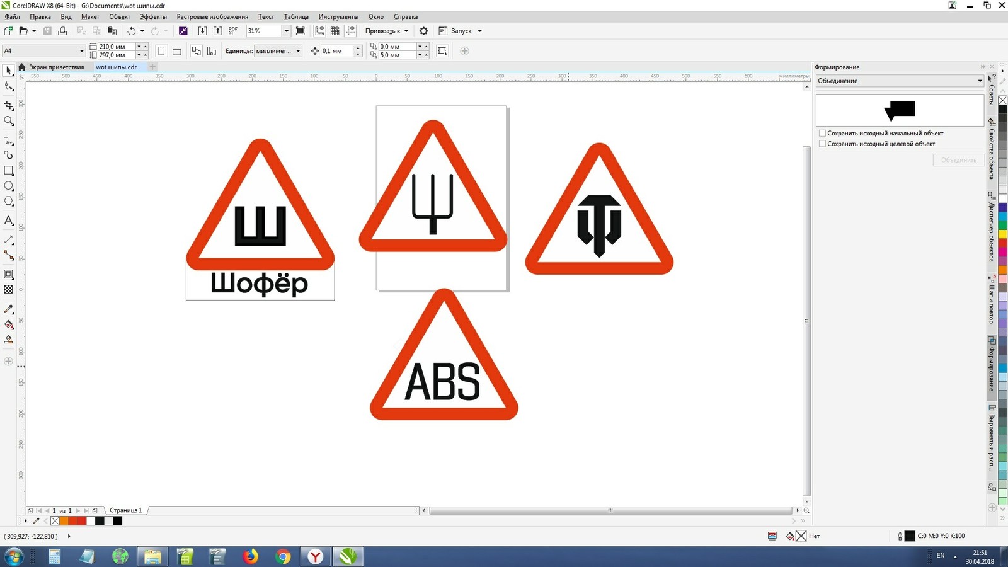Viewport: 1008px width, 567px height.
Task: Activate the Zoom magnifier tool
Action: point(9,121)
